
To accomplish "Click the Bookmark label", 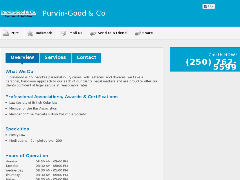I will pyautogui.click(x=43, y=33).
